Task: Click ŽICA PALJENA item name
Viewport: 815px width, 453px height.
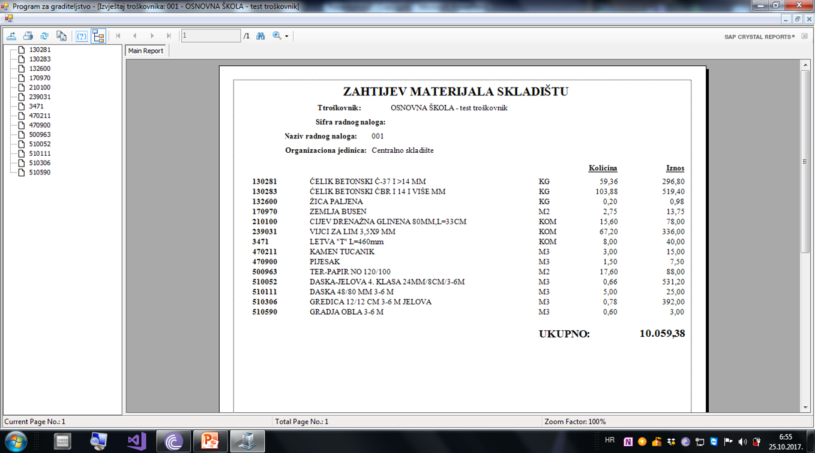Action: (336, 202)
